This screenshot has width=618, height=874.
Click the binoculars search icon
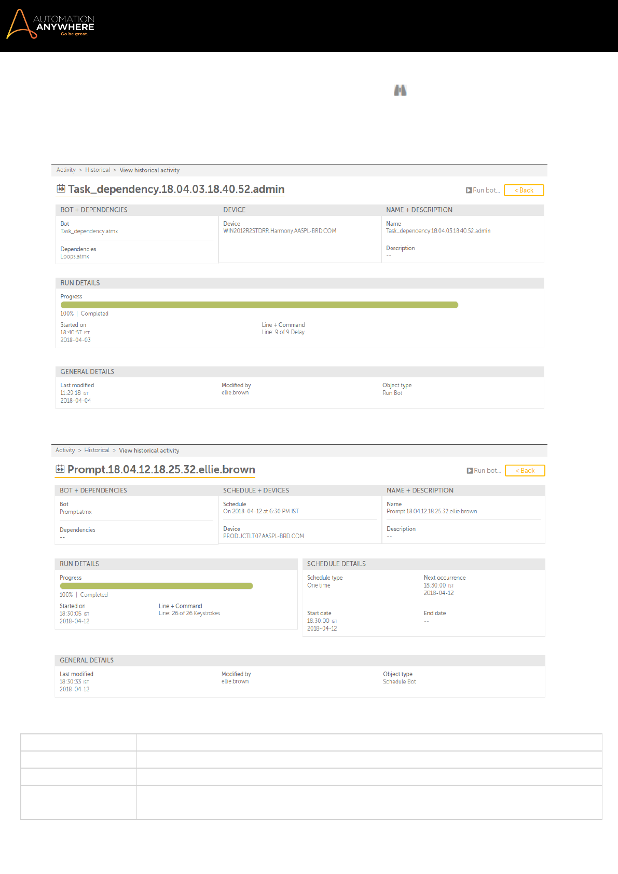click(400, 90)
